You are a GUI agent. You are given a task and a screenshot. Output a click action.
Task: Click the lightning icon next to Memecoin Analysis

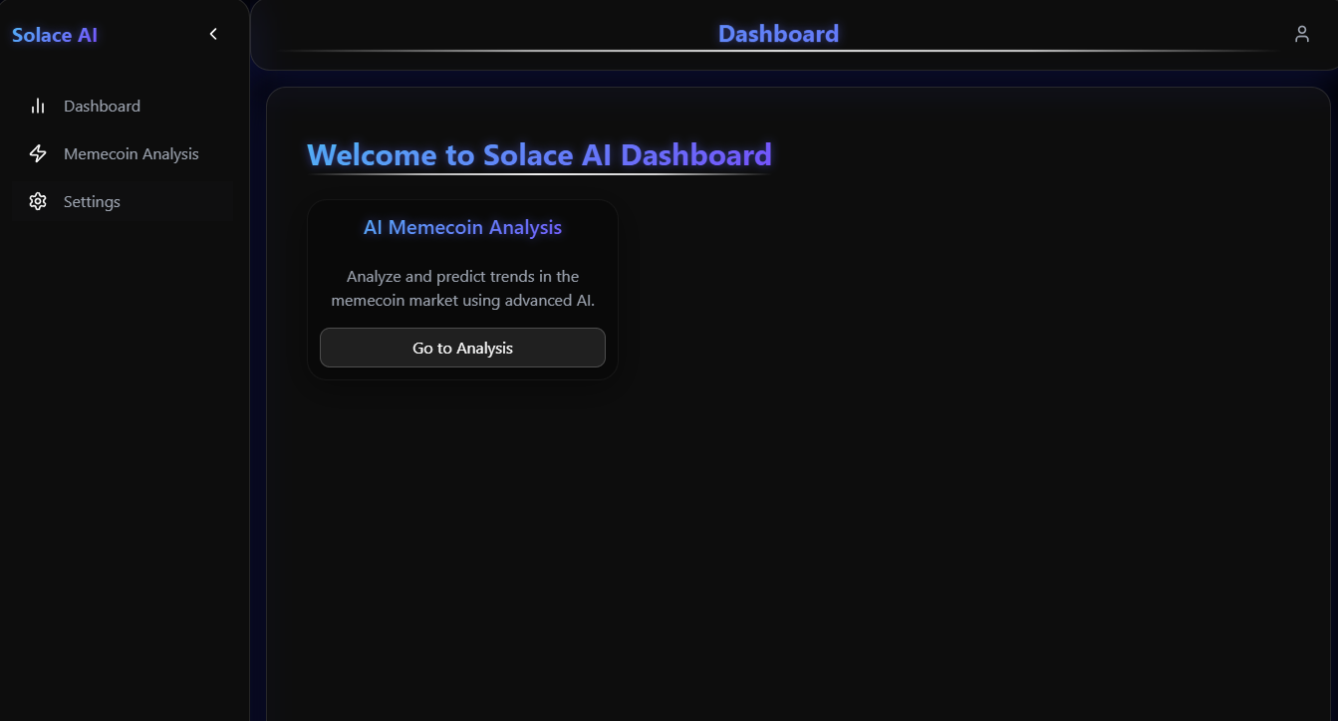tap(37, 153)
